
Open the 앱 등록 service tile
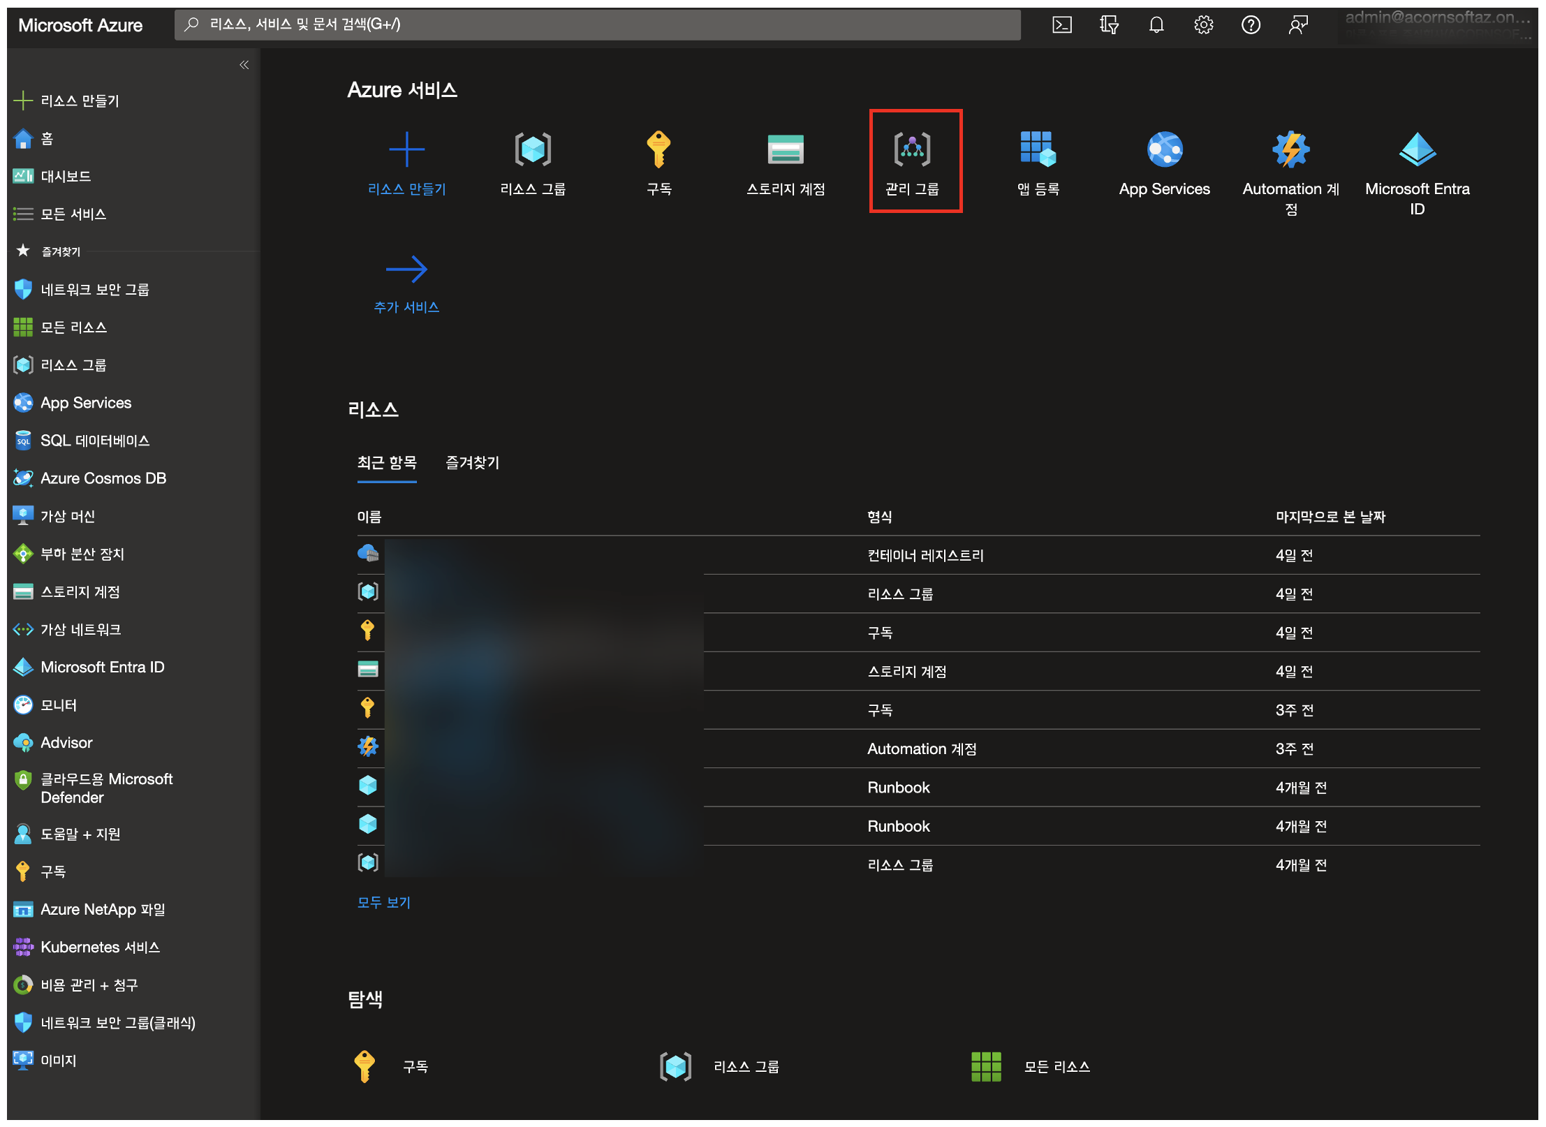(x=1038, y=163)
